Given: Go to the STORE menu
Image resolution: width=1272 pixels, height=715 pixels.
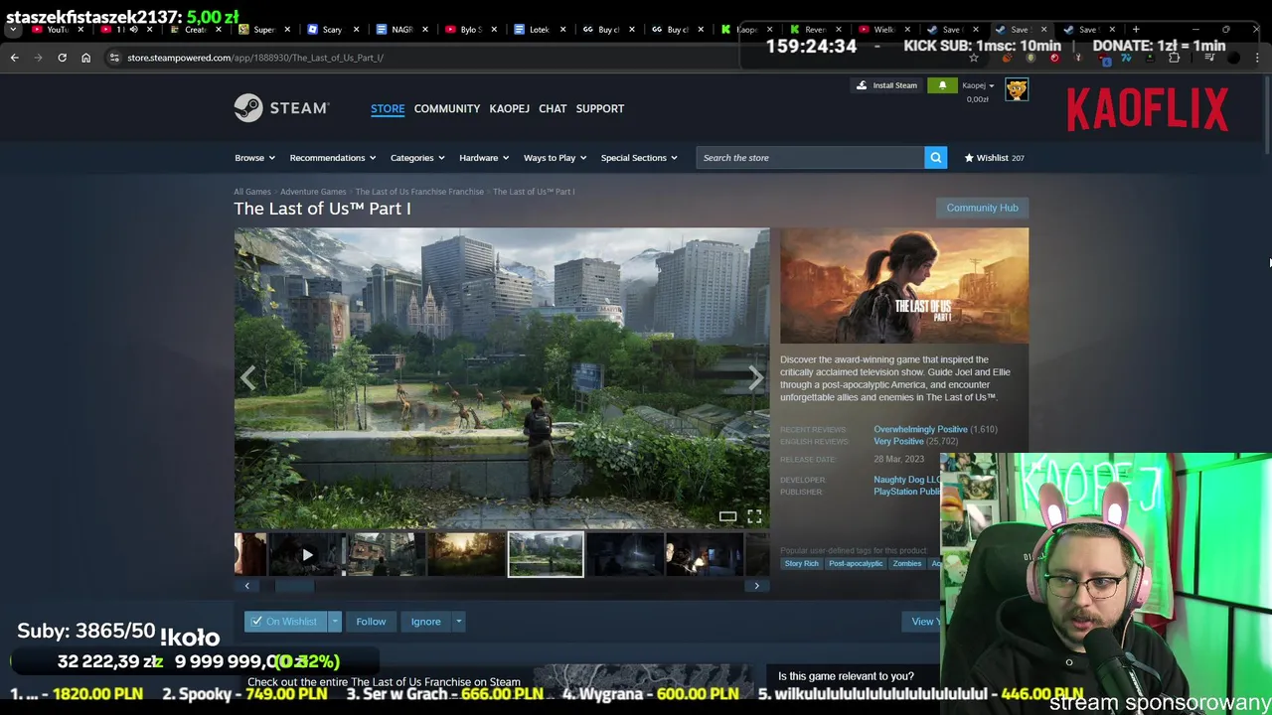Looking at the screenshot, I should (388, 108).
